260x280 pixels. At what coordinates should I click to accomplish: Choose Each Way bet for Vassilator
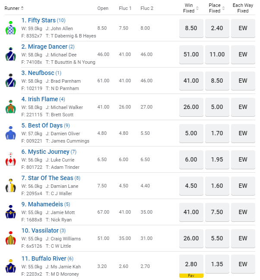click(x=243, y=238)
